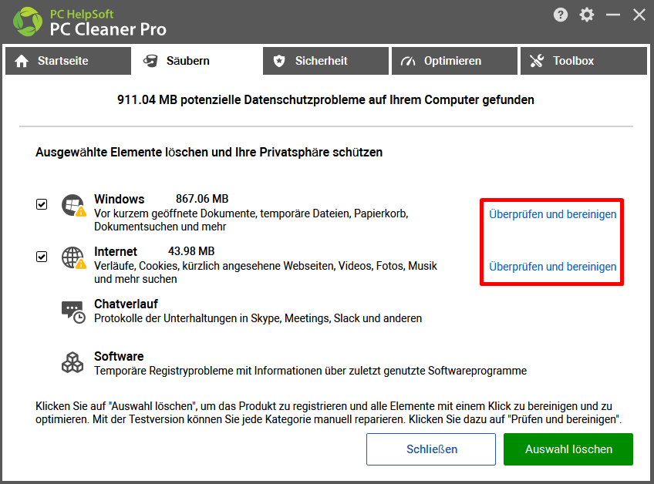Click the PC Cleaner Pro title text
This screenshot has height=484, width=654.
(108, 29)
